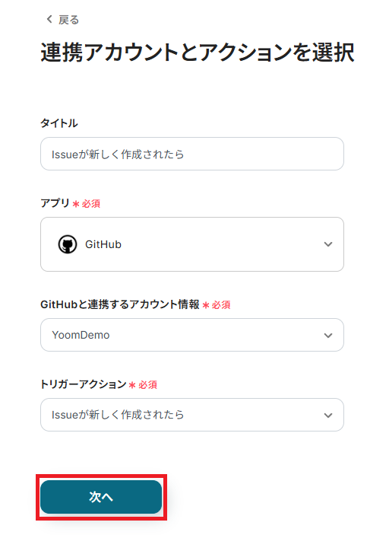Click the タイトル field label
389x535 pixels.
point(59,123)
